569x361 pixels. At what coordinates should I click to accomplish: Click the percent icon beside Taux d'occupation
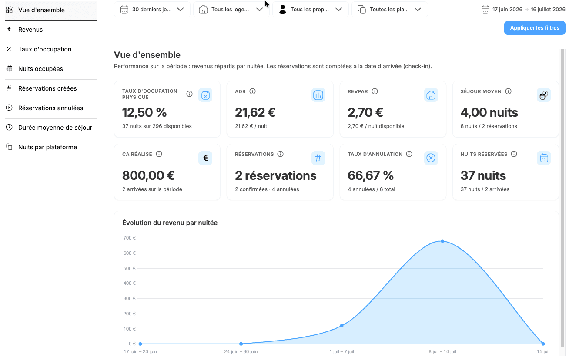pos(9,49)
